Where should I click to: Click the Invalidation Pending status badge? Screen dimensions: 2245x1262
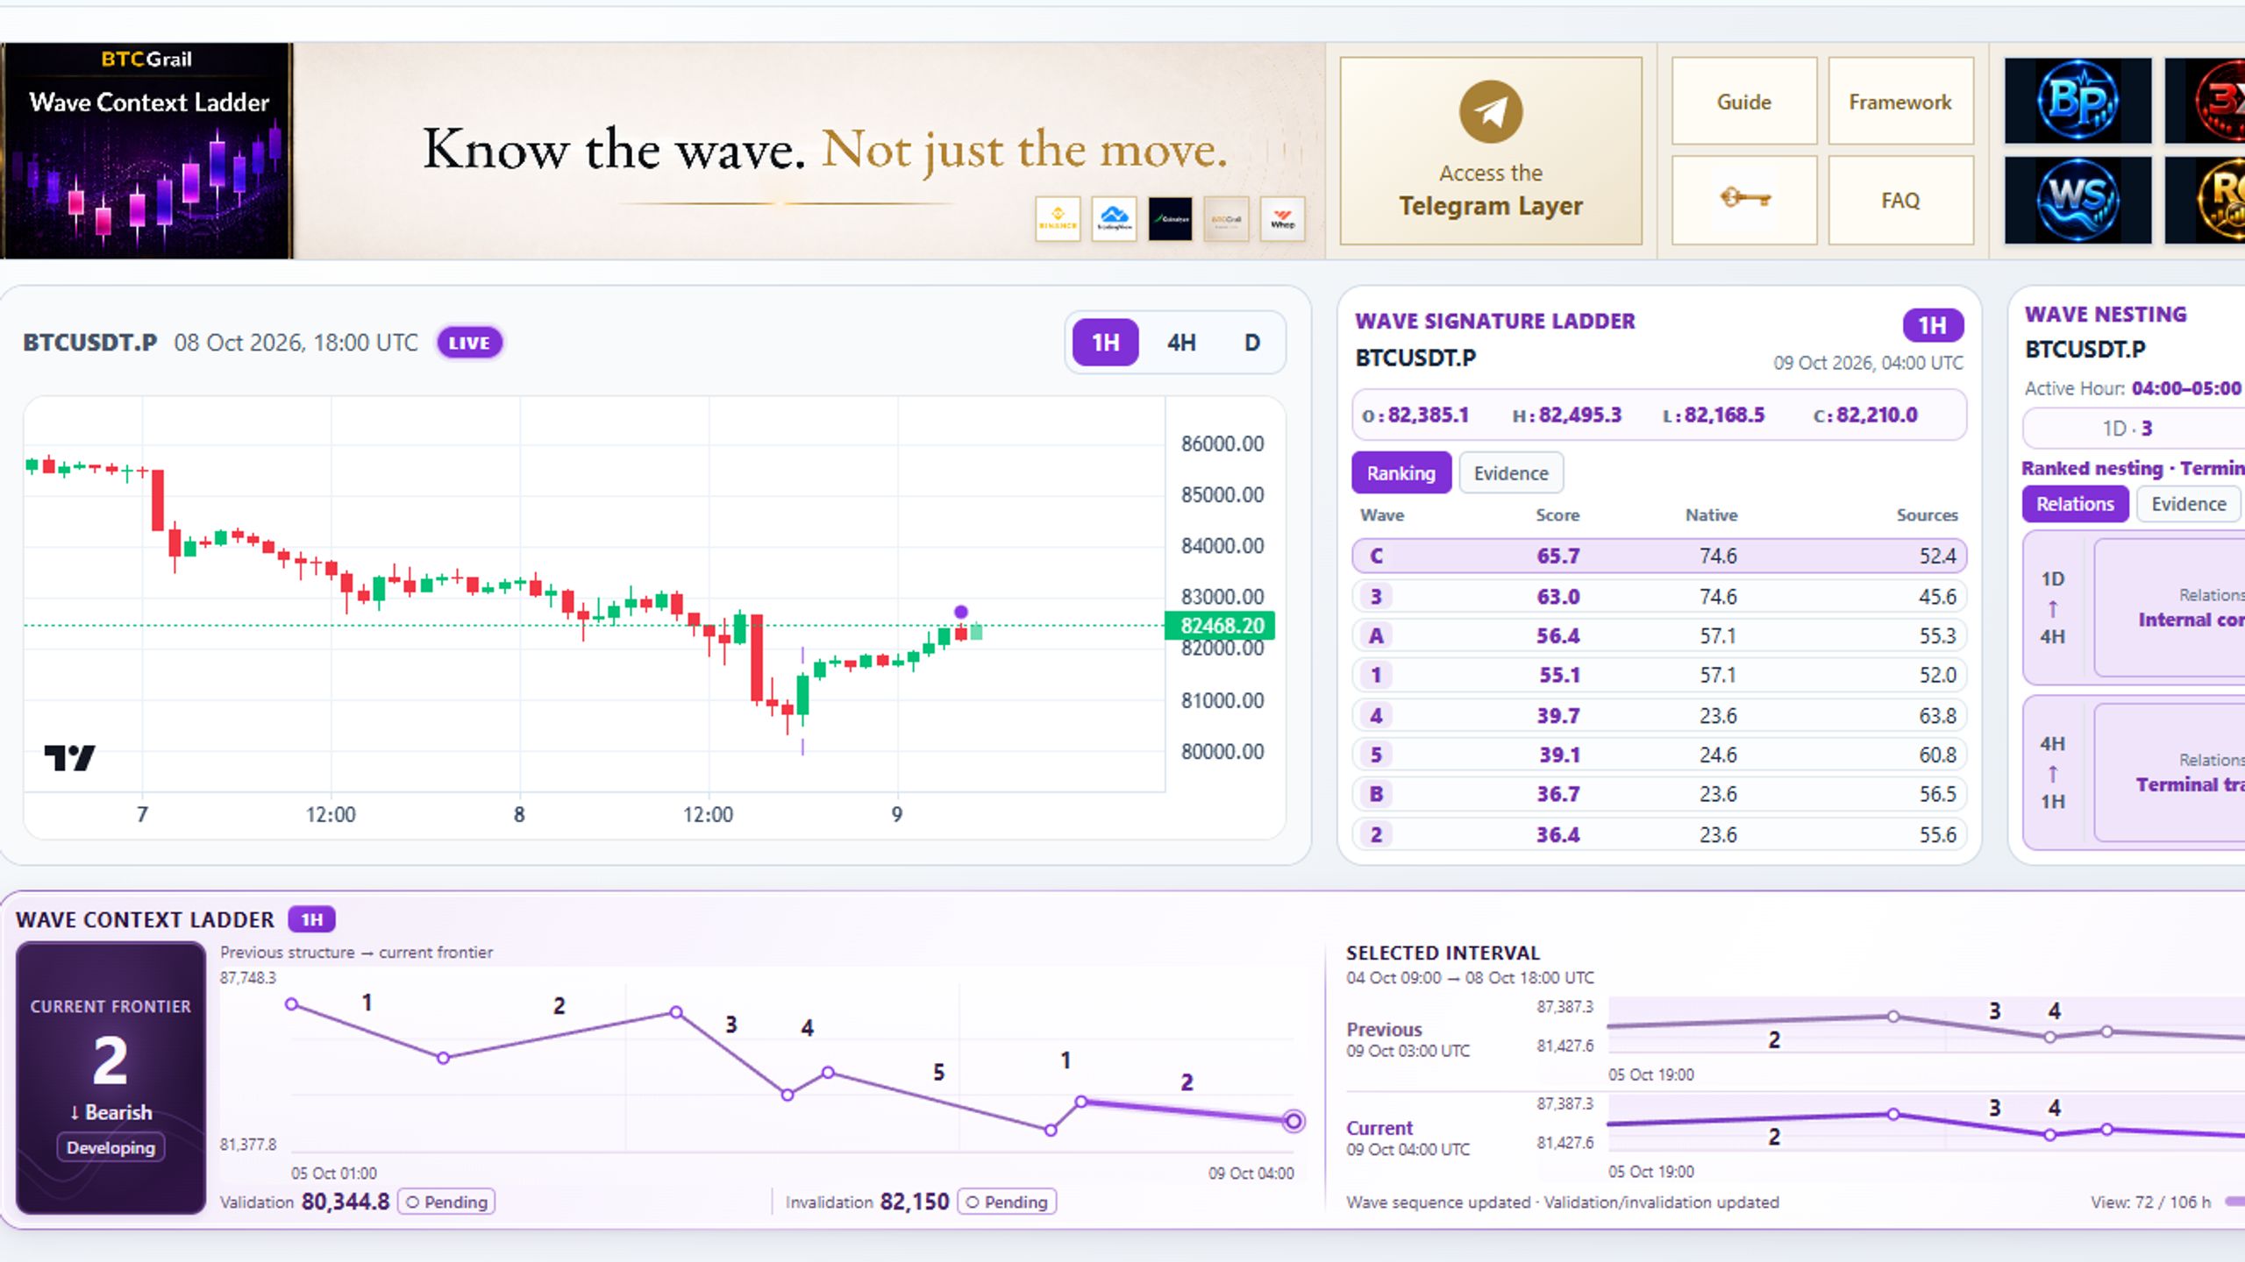(1007, 1202)
